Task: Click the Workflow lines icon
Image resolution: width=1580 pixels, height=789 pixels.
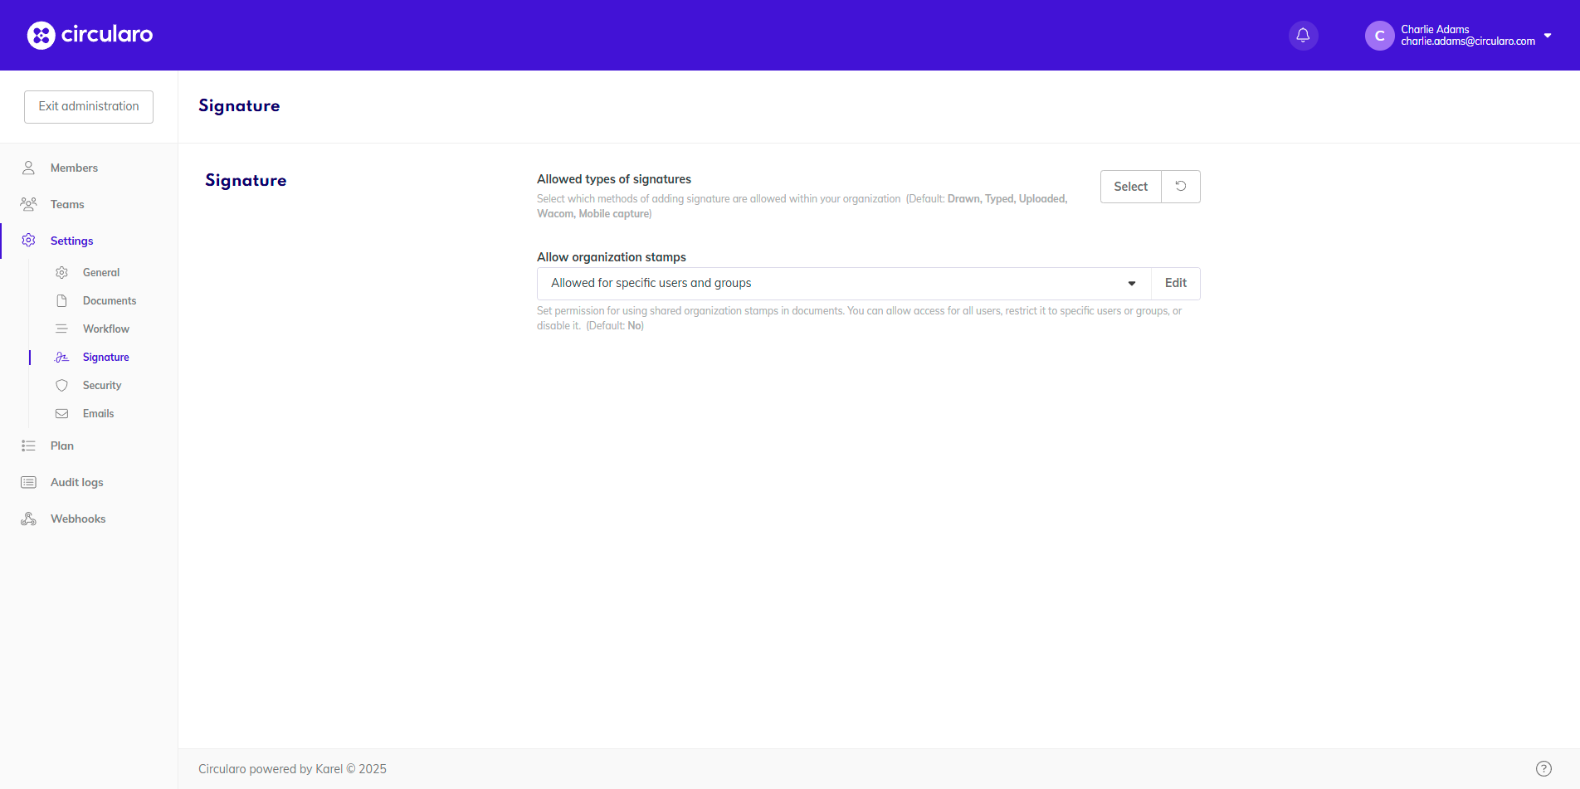Action: pos(61,329)
